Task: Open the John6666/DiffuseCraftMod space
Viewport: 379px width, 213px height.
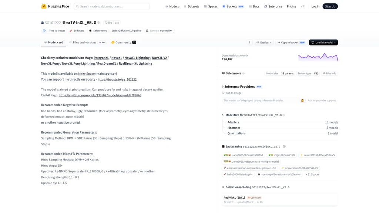Action: [x=243, y=155]
